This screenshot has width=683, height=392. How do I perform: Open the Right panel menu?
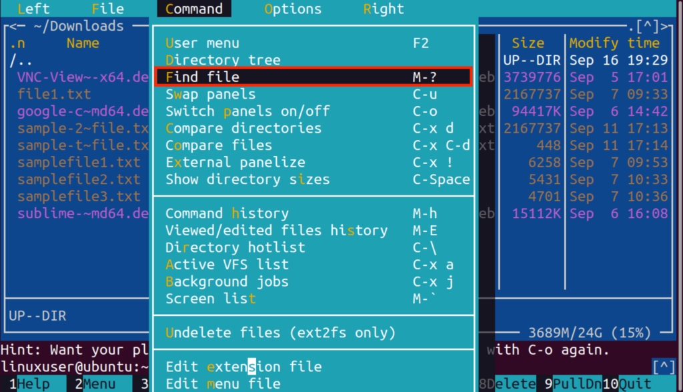click(384, 9)
